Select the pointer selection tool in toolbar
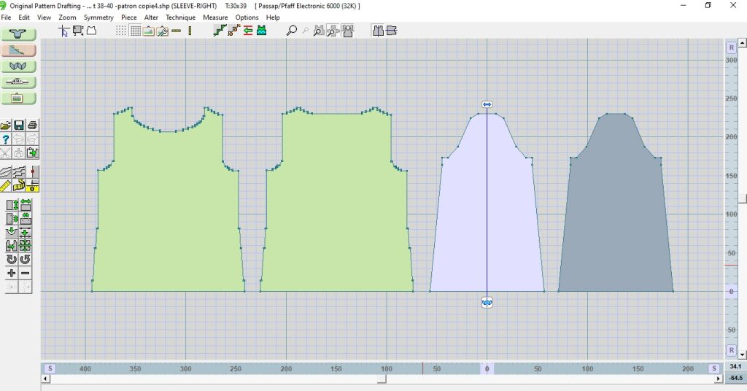This screenshot has height=391, width=747. 64,31
